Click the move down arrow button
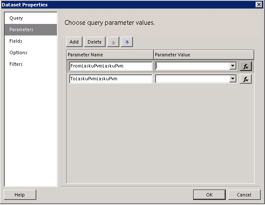The image size is (265, 205). tap(127, 42)
